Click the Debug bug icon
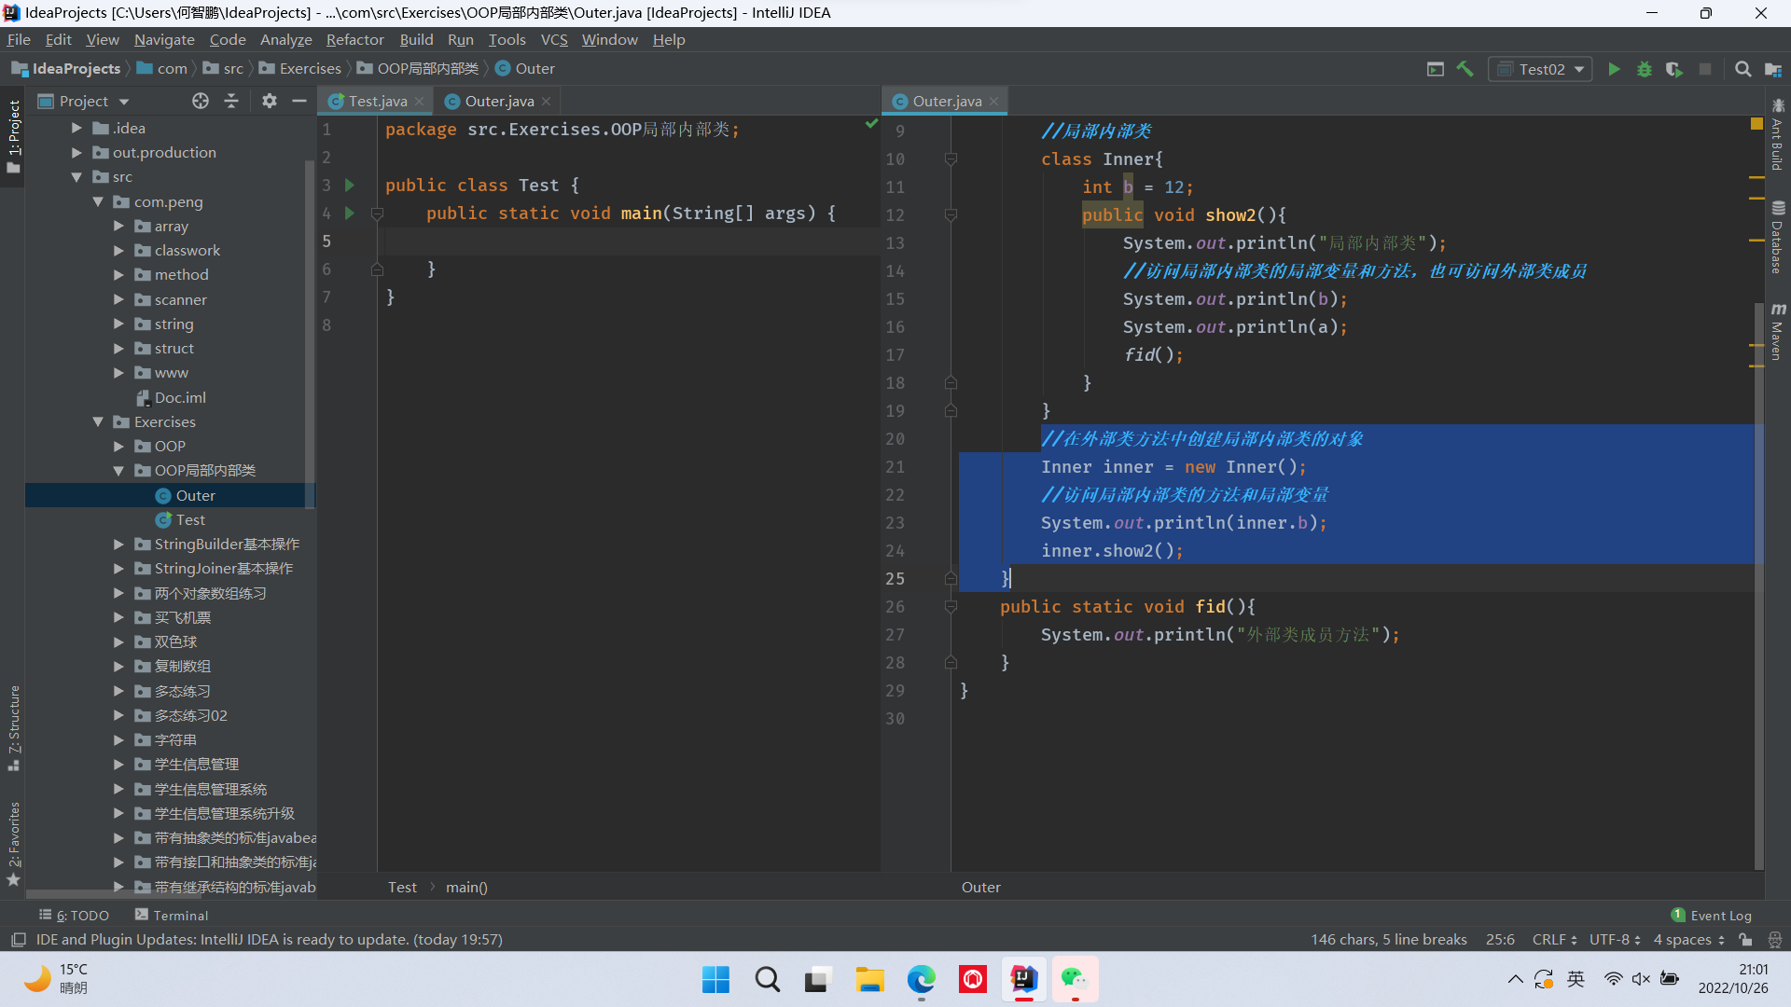Image resolution: width=1791 pixels, height=1007 pixels. click(1644, 69)
